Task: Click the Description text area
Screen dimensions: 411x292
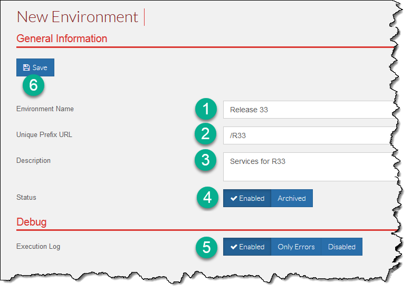Action: pyautogui.click(x=310, y=167)
